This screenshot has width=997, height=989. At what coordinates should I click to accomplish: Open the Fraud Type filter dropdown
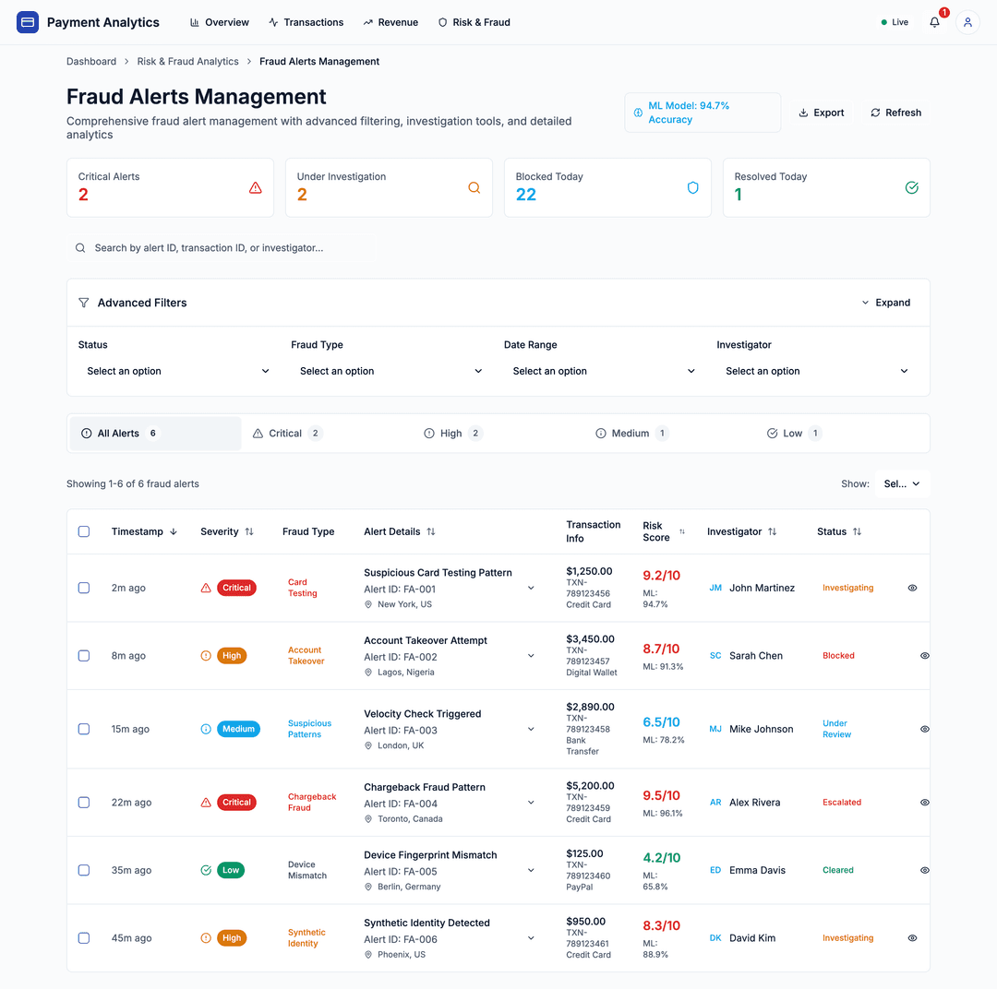[390, 369]
